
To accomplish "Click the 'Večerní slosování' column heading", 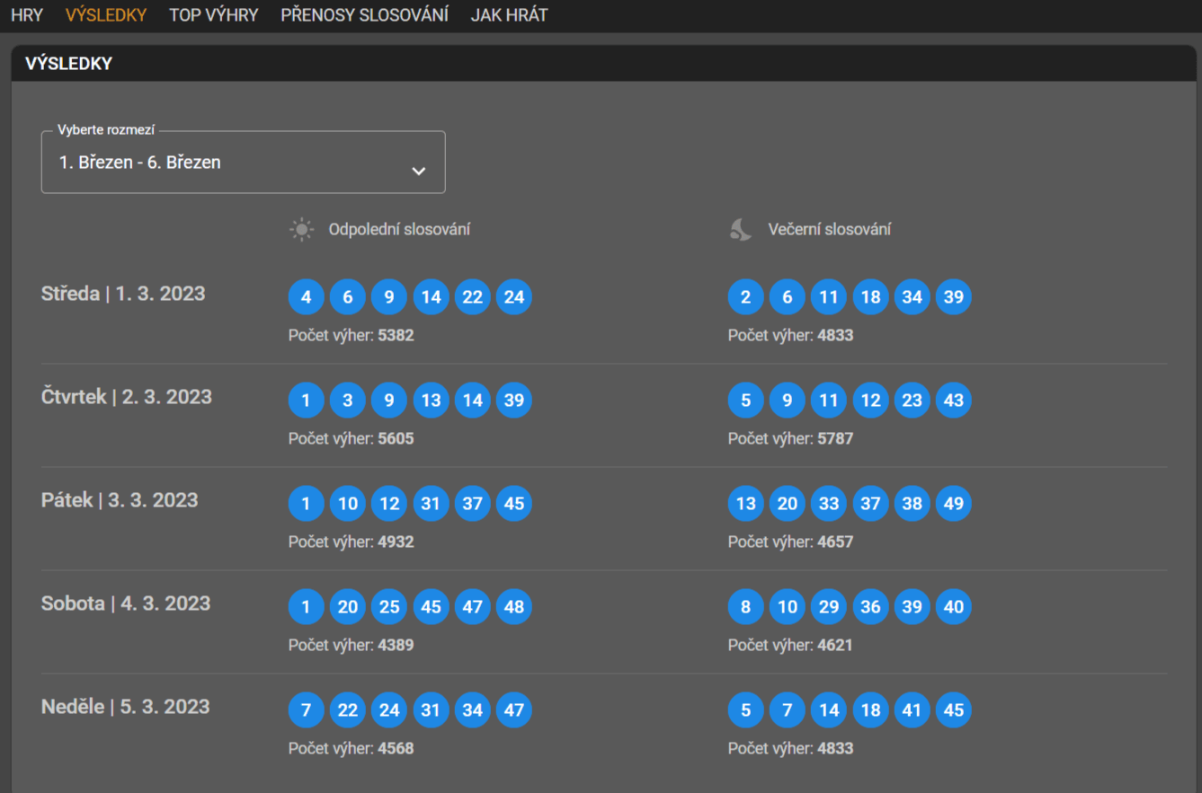I will point(829,230).
